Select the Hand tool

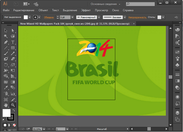(6, 105)
